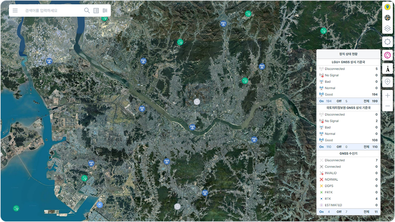
Task: Zoom out with the minus button
Action: click(x=388, y=106)
